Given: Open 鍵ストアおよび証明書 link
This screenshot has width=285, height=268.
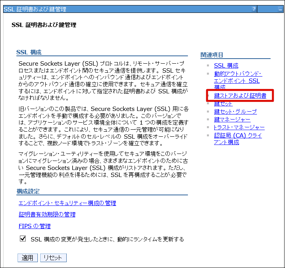Looking at the screenshot, I should point(240,95).
